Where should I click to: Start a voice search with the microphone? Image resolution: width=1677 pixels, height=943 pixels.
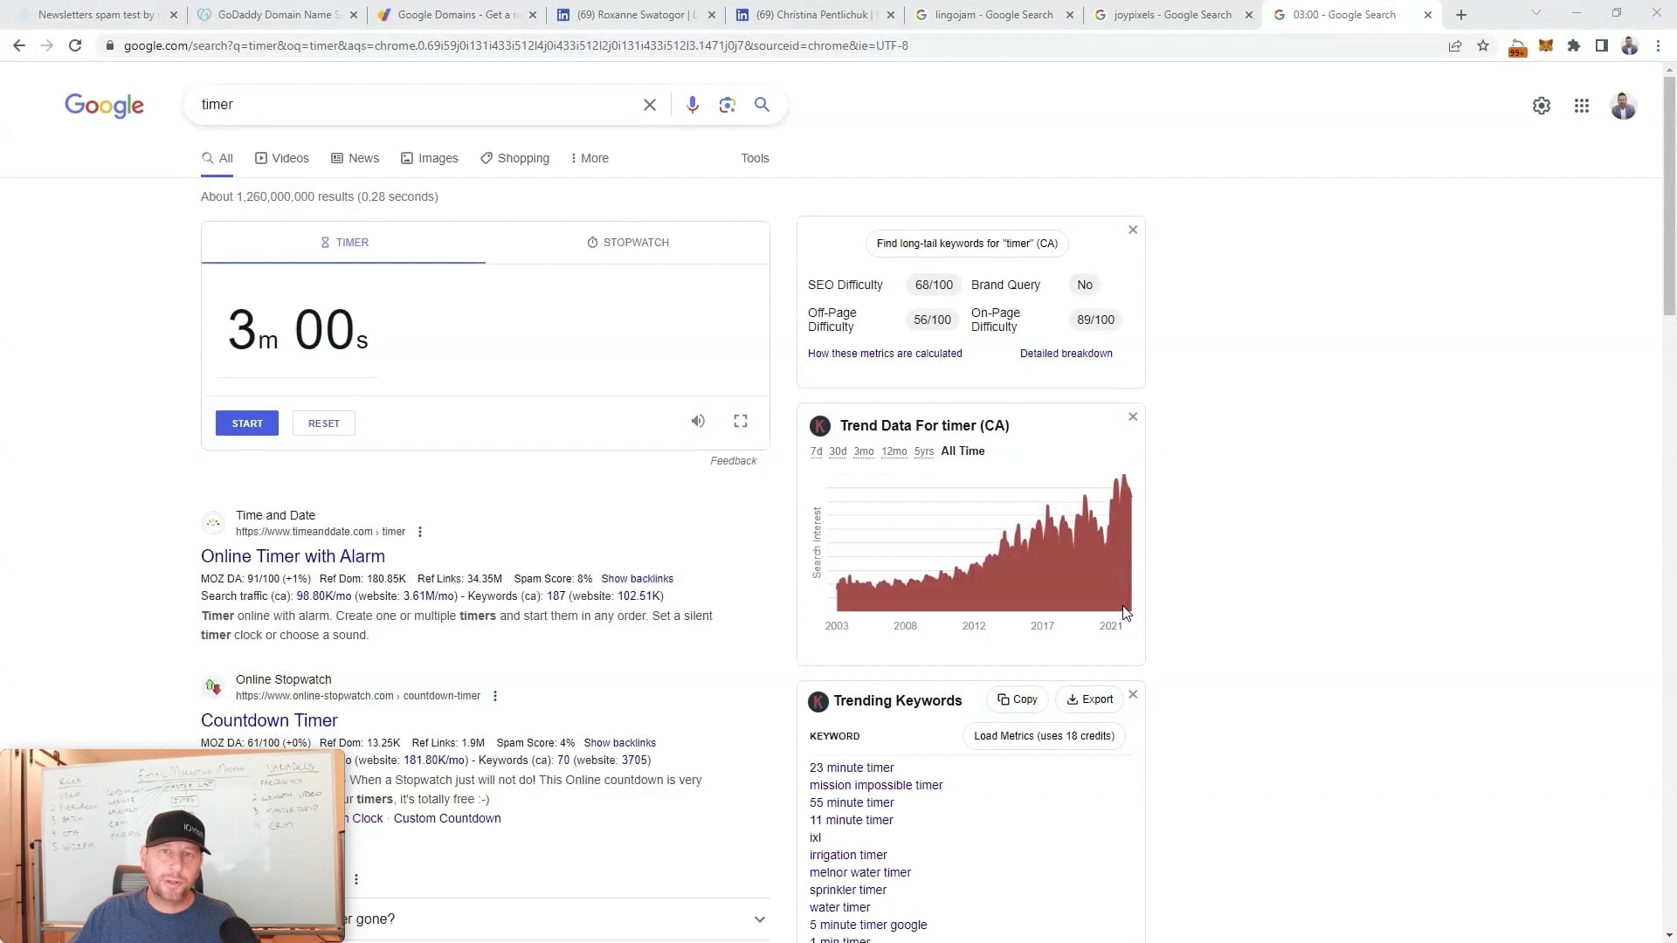click(x=693, y=105)
